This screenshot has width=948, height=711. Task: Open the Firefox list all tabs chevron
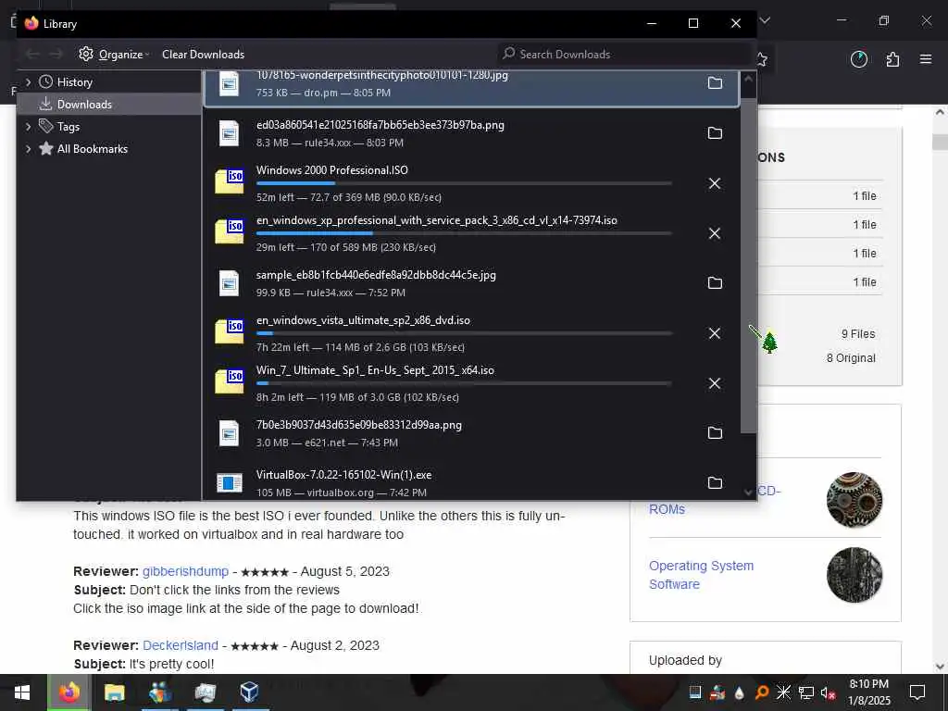765,20
